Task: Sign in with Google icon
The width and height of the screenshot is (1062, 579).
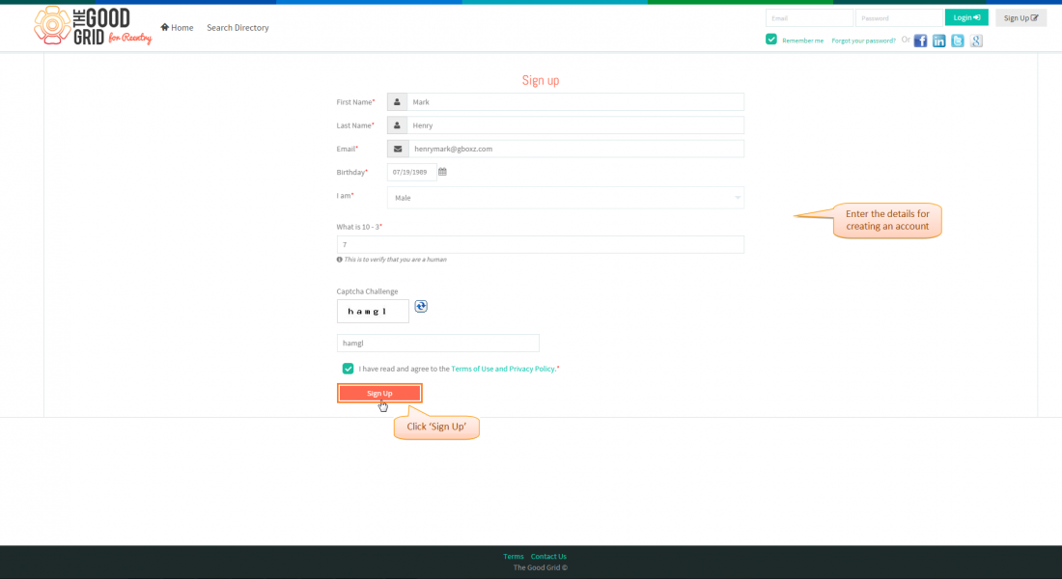Action: (x=976, y=41)
